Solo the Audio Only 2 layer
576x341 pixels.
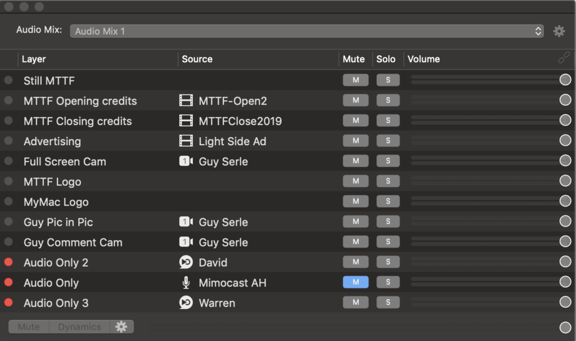[x=388, y=262]
